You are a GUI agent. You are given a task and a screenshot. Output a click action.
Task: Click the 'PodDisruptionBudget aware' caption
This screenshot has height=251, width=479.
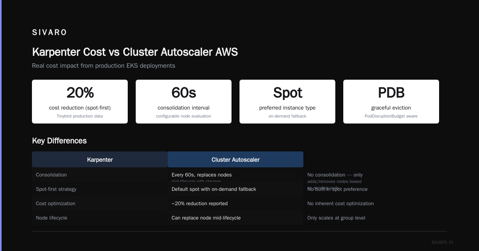coord(391,116)
